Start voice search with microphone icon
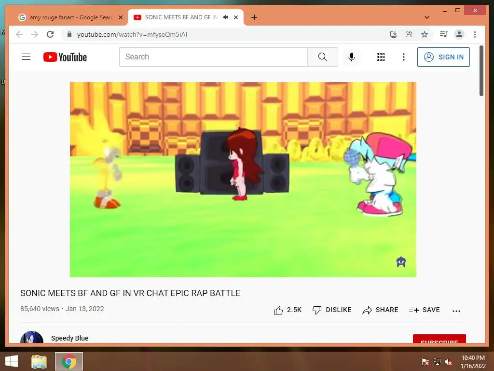Image resolution: width=494 pixels, height=371 pixels. tap(352, 57)
